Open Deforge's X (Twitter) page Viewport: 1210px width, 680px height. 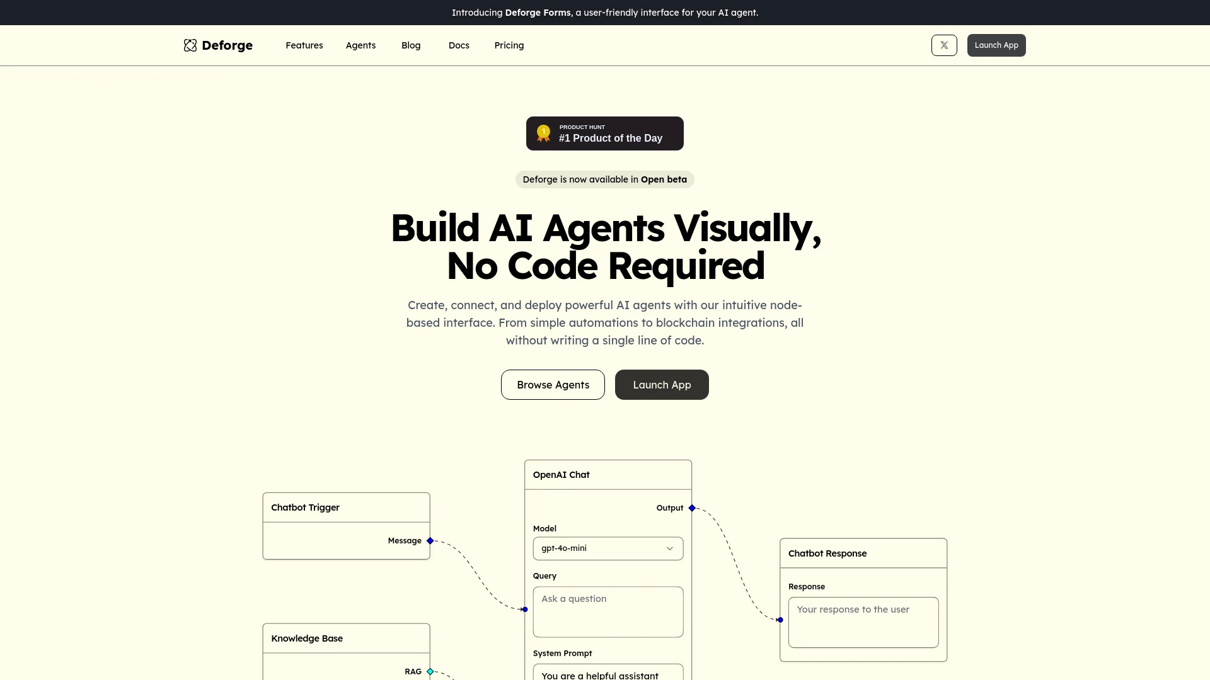pos(944,45)
